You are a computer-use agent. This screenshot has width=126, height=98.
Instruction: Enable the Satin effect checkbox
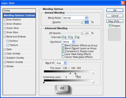[5, 49]
